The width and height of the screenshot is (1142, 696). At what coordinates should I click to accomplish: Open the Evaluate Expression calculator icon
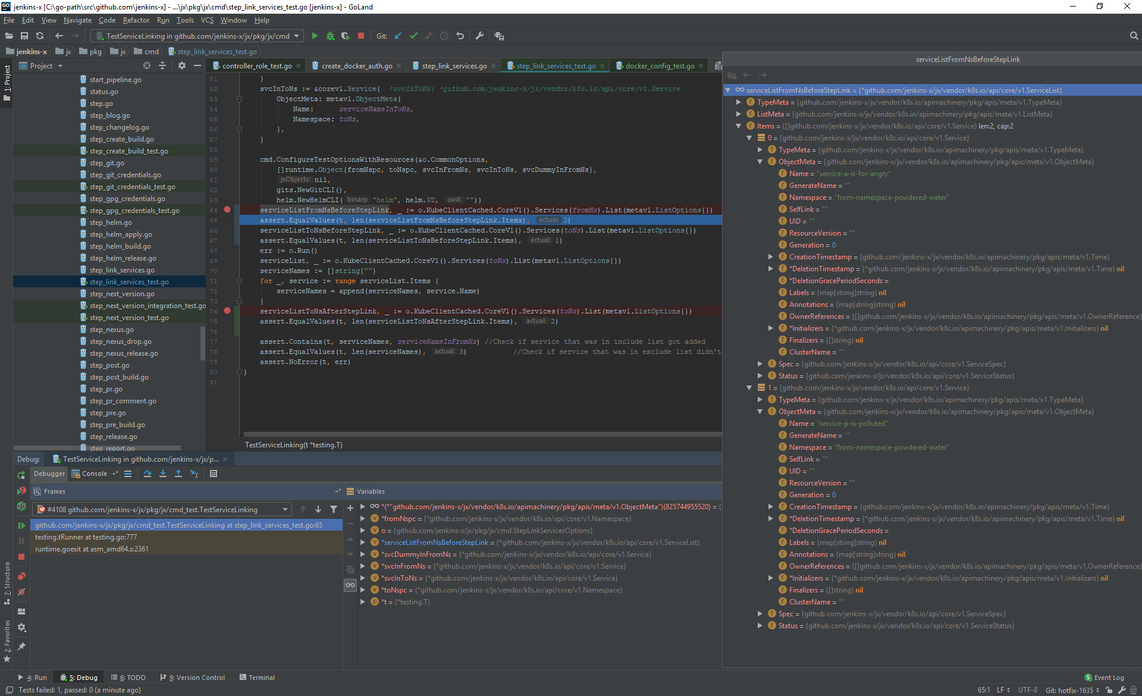(x=214, y=474)
